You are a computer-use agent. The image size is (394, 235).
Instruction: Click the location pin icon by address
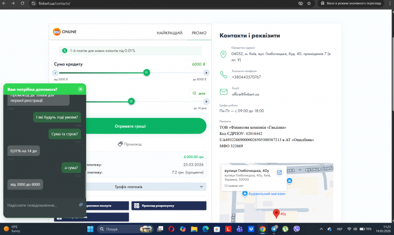pyautogui.click(x=223, y=54)
